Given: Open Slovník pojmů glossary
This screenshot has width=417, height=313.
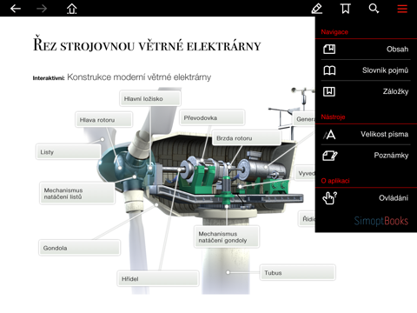Looking at the screenshot, I should 366,70.
